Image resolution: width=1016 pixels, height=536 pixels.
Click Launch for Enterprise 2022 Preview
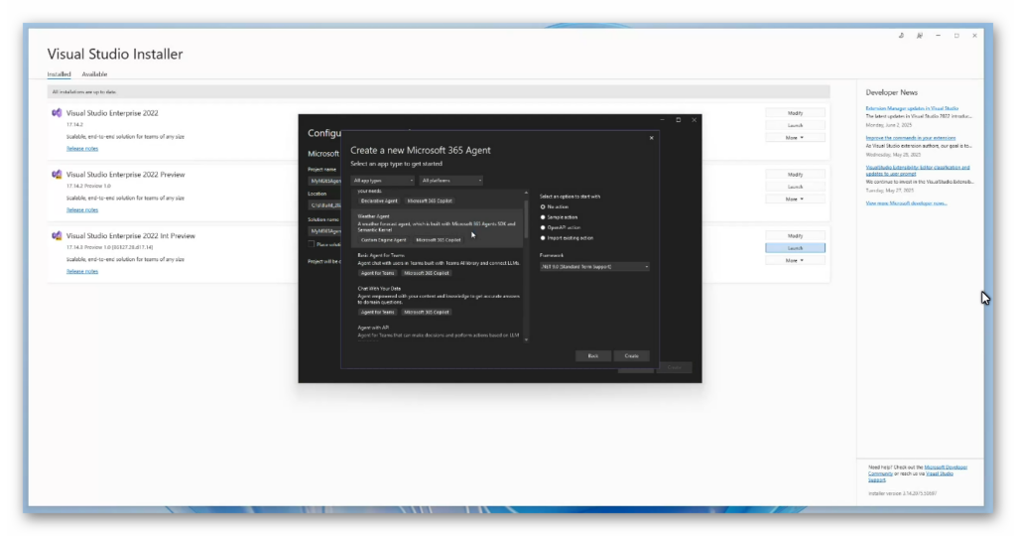[795, 187]
